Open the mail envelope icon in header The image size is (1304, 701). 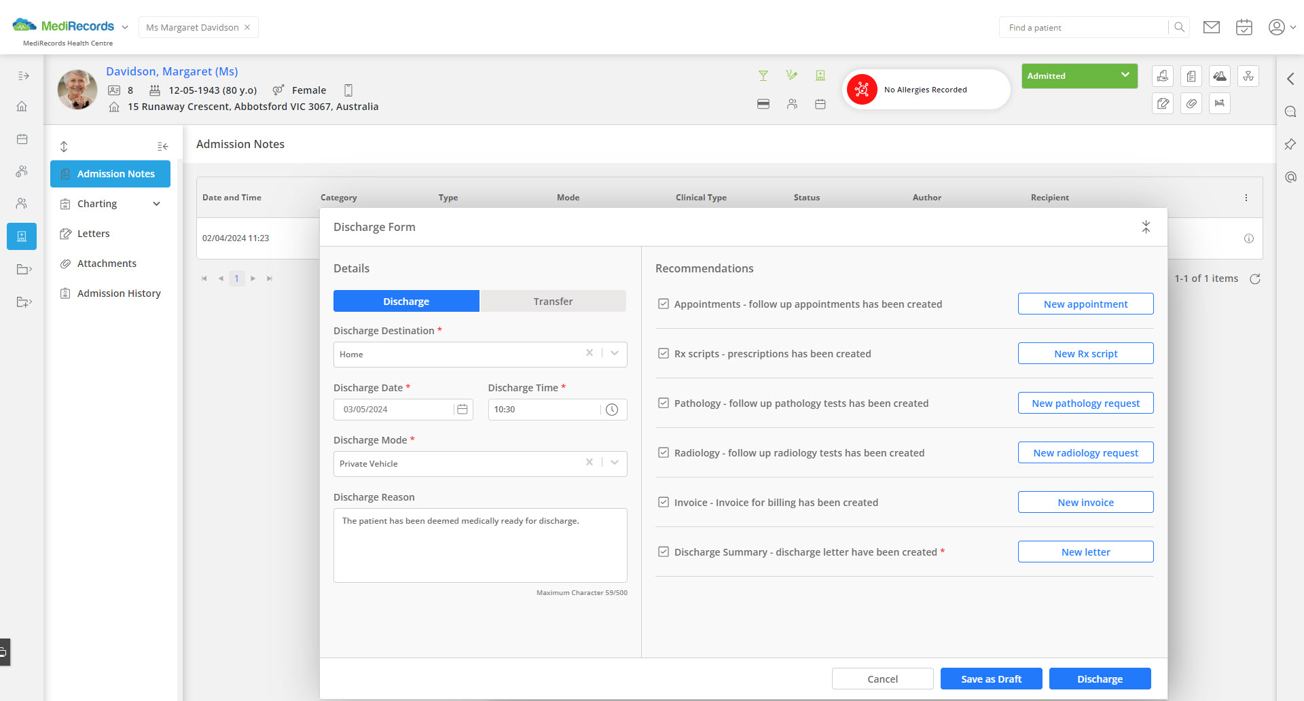(x=1211, y=27)
